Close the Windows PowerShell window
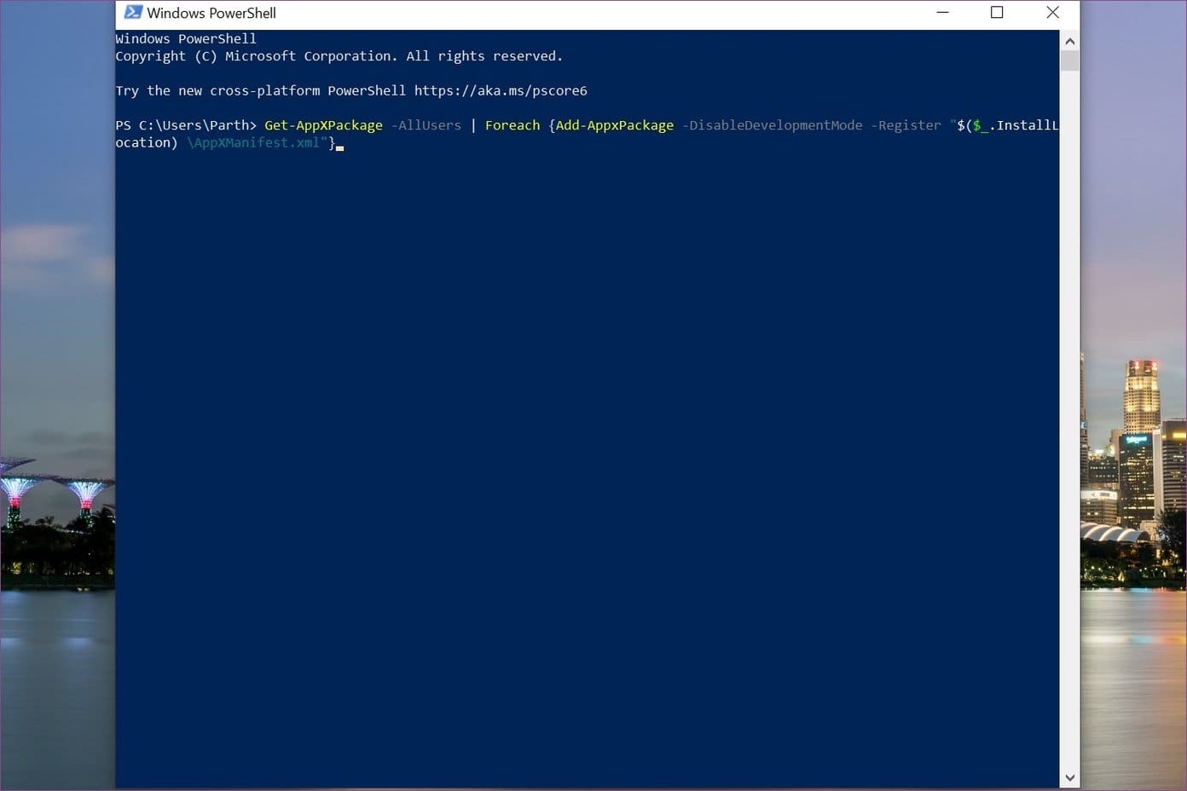This screenshot has width=1187, height=791. [x=1052, y=13]
